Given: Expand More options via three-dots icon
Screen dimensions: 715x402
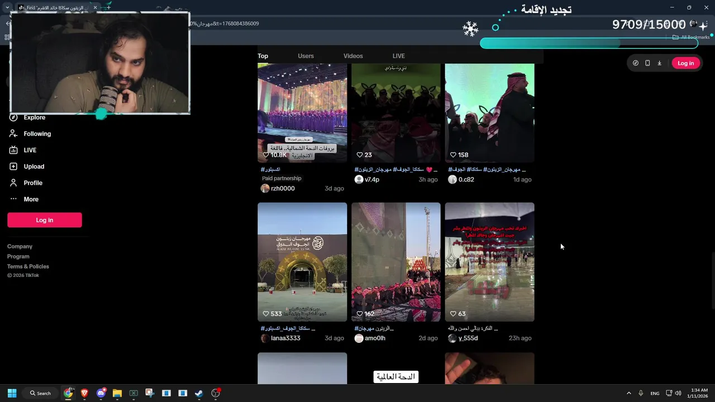Looking at the screenshot, I should click(x=13, y=199).
